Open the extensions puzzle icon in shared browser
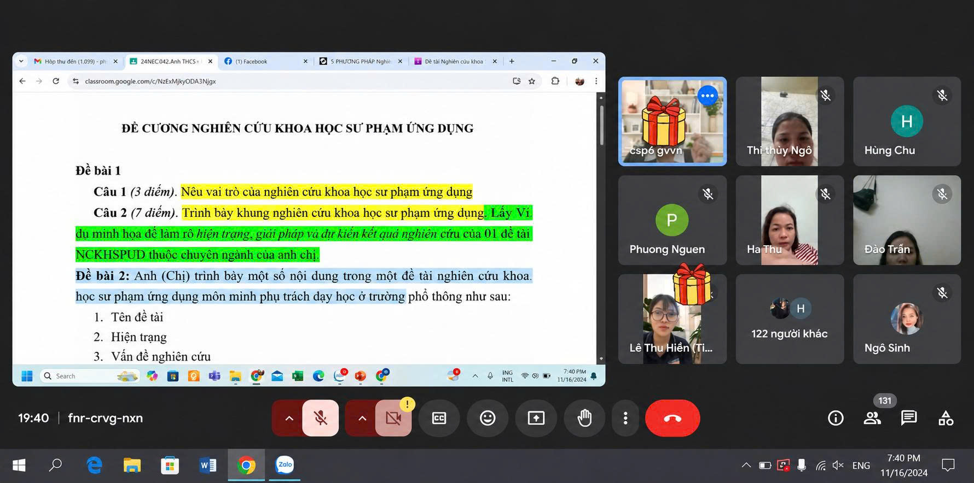 (555, 81)
